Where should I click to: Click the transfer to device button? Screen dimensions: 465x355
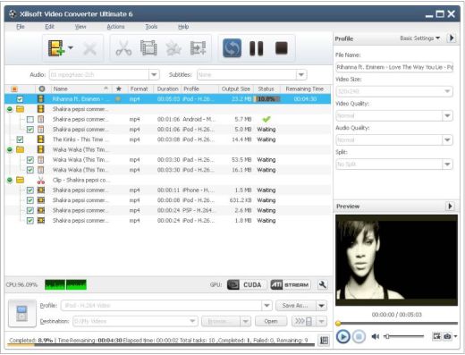pyautogui.click(x=303, y=321)
